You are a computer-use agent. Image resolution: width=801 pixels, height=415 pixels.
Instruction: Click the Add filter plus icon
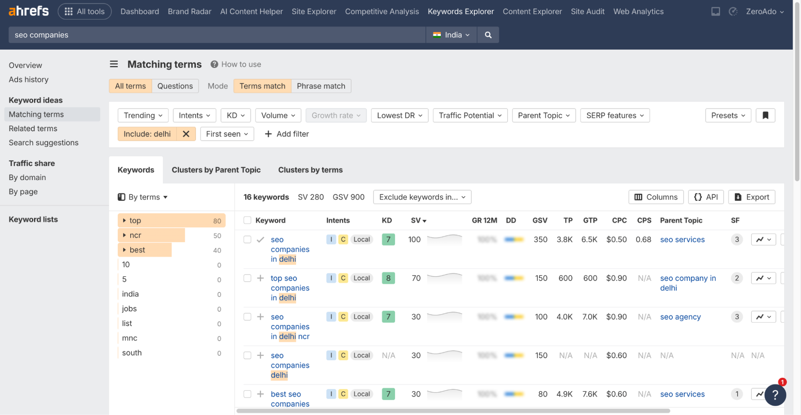tap(268, 134)
